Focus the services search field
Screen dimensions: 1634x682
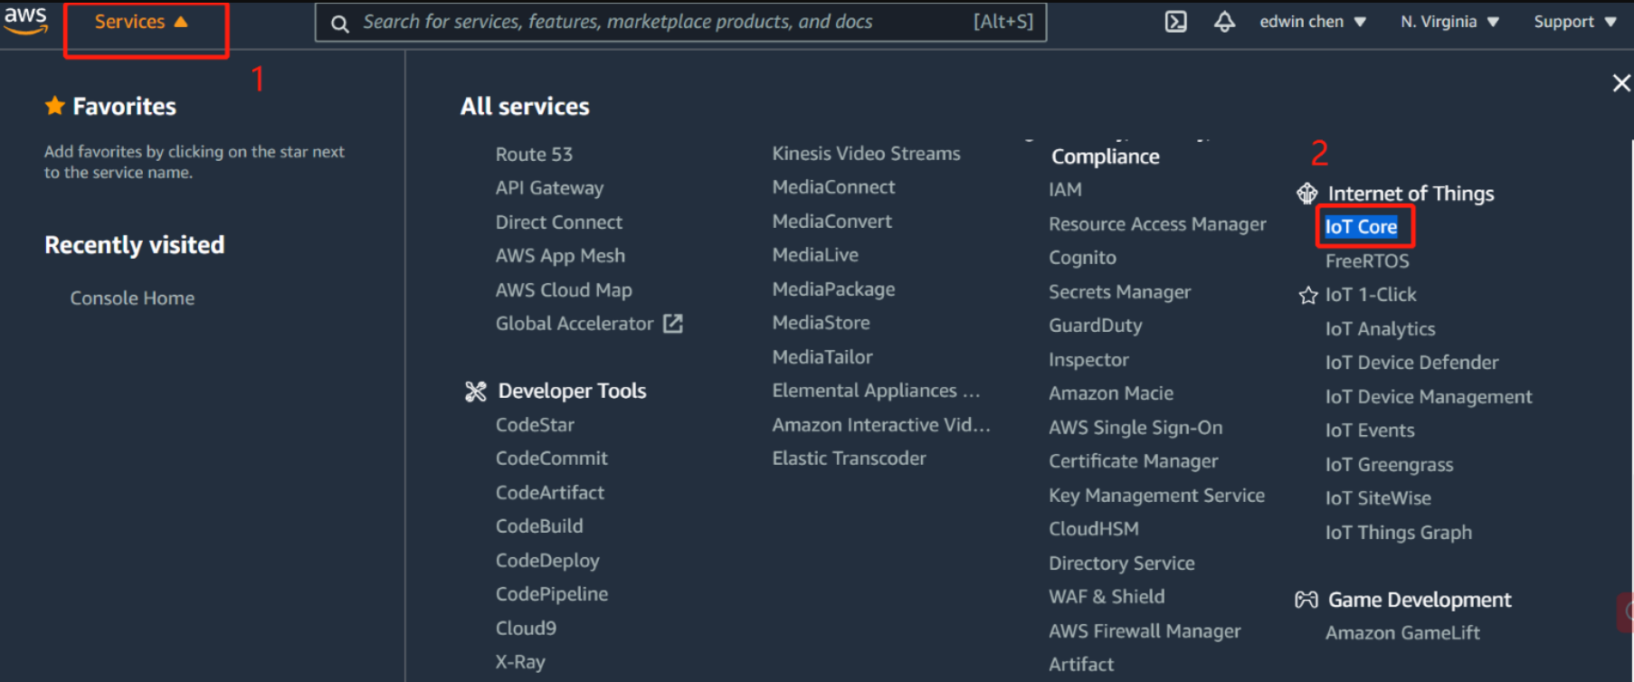pos(680,22)
